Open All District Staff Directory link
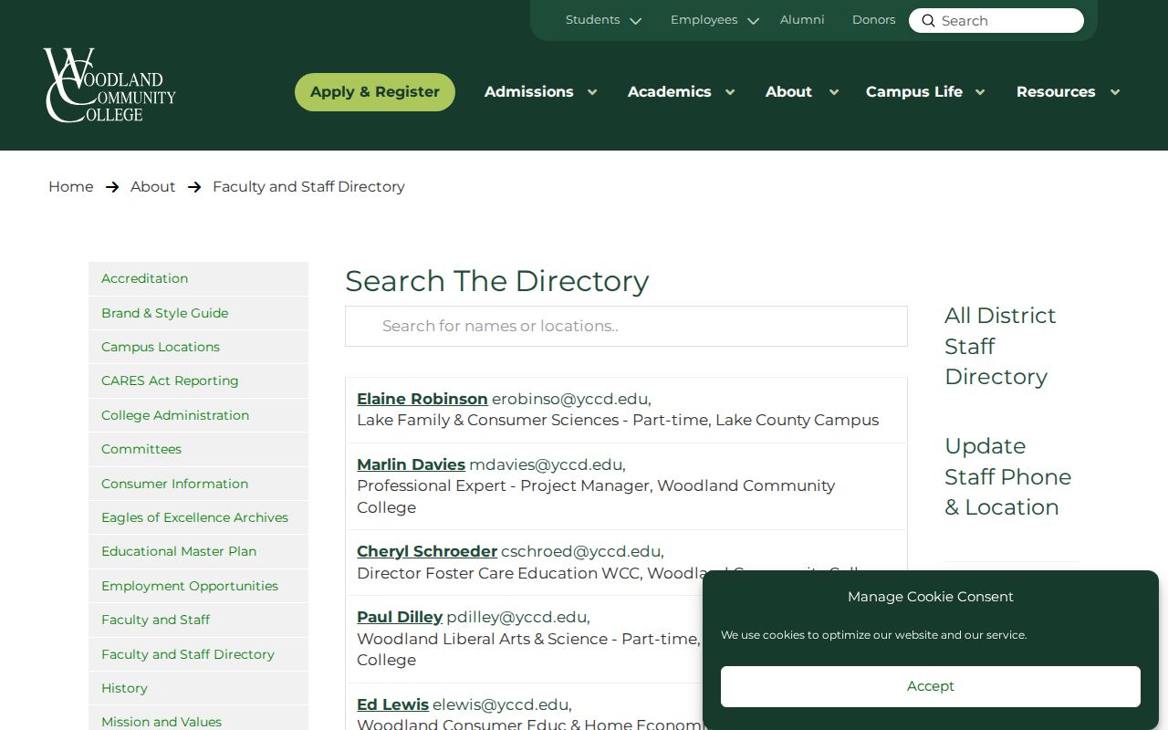The width and height of the screenshot is (1168, 730). click(1000, 346)
